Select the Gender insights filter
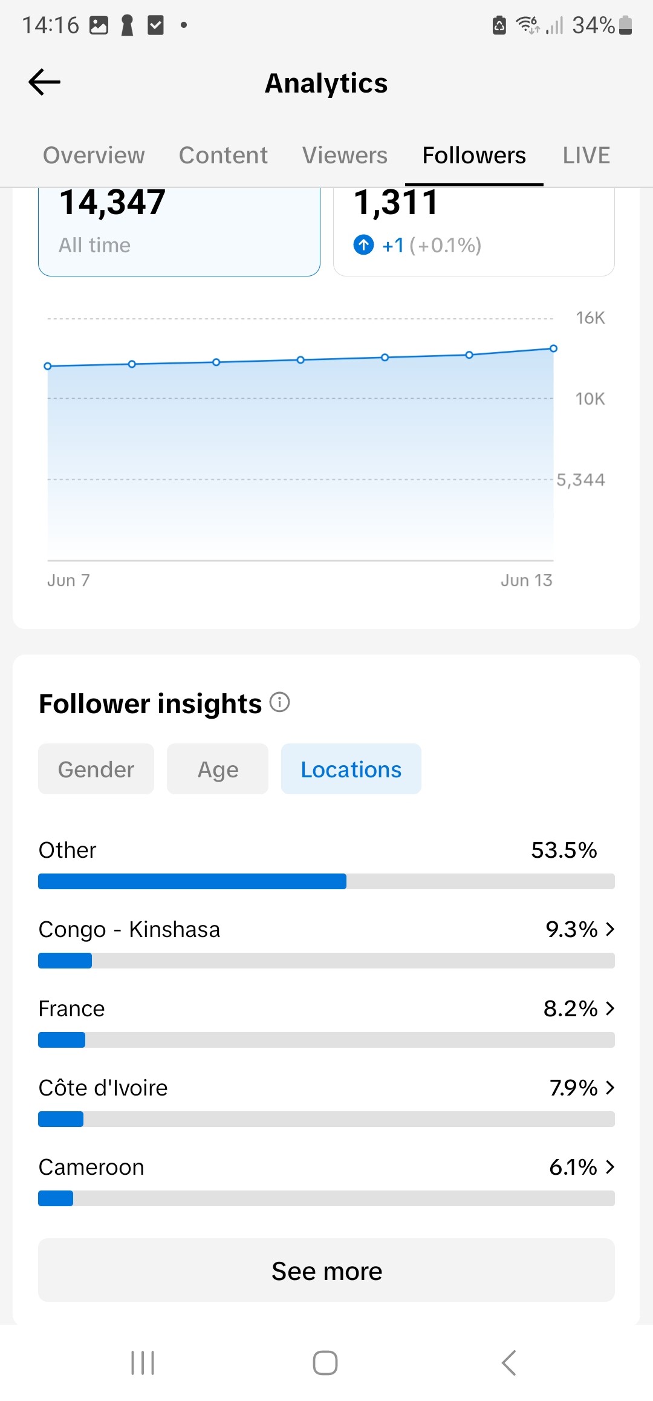This screenshot has width=653, height=1401. tap(96, 769)
